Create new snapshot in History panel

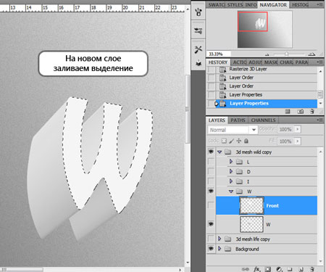(300, 112)
